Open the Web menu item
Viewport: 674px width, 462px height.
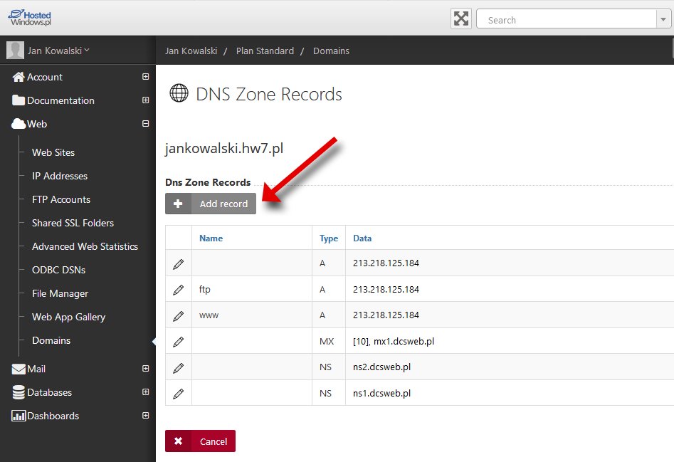coord(37,124)
